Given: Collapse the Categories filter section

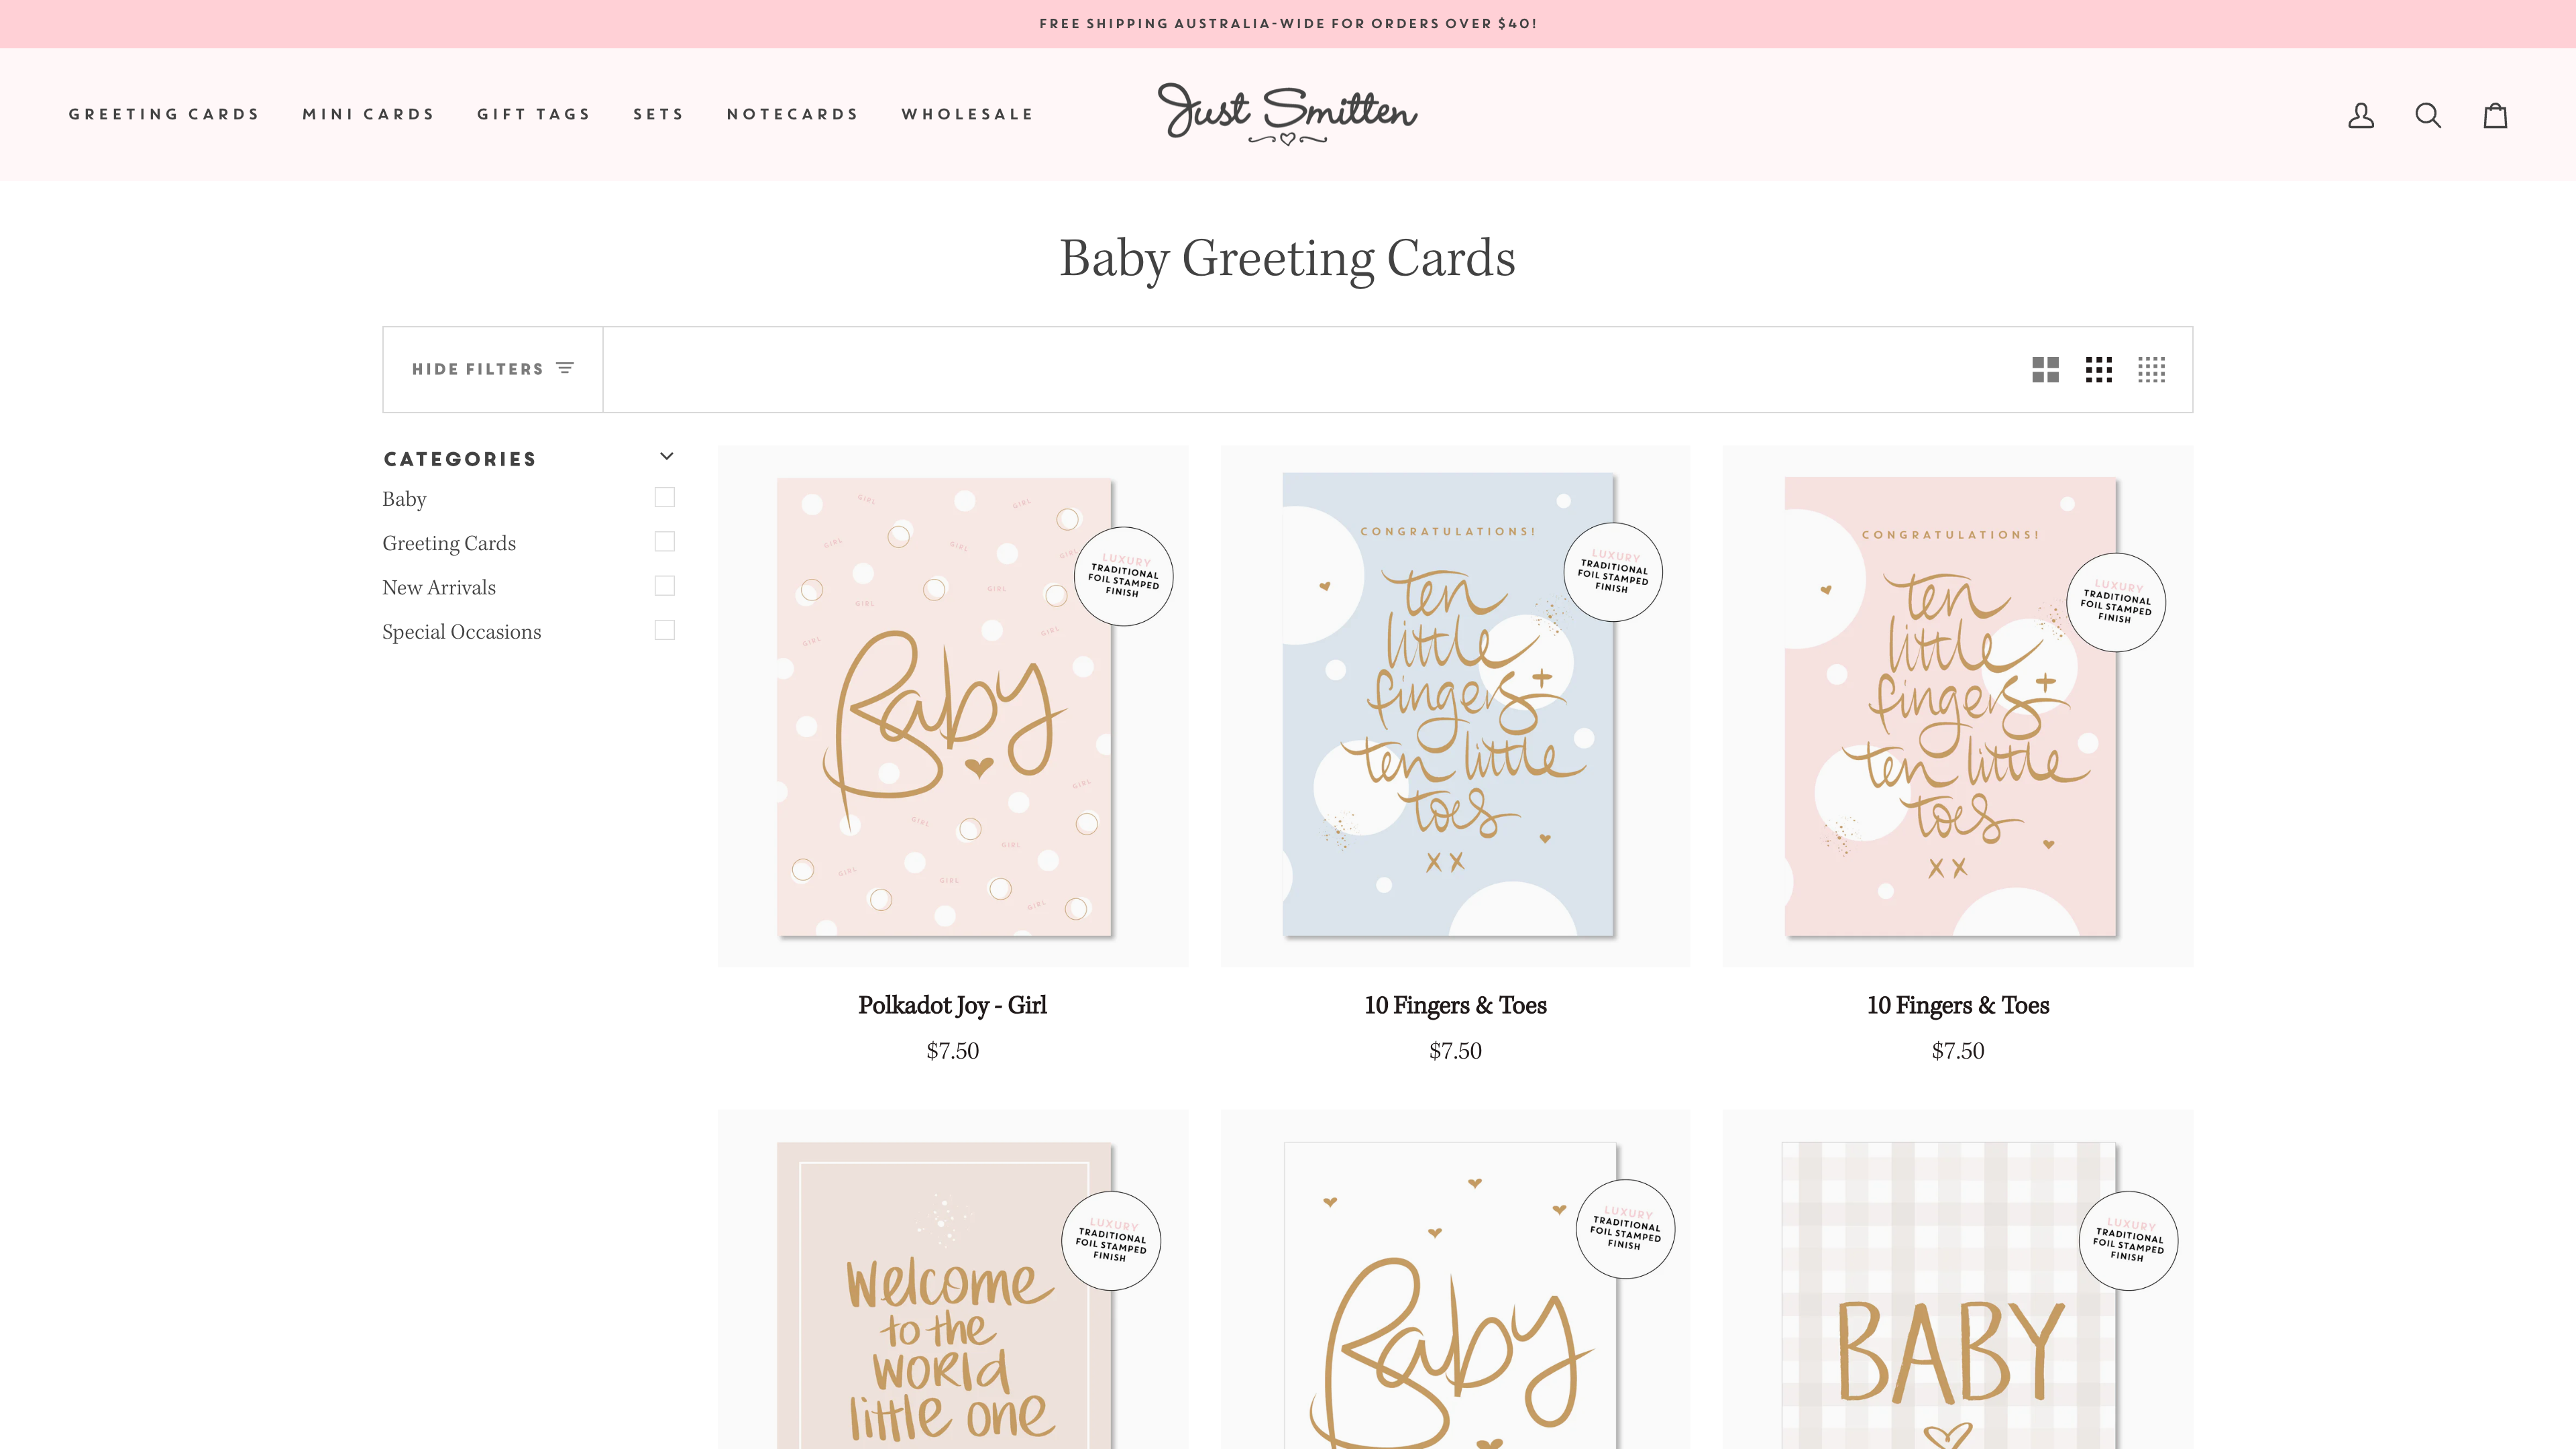Looking at the screenshot, I should click(x=667, y=457).
